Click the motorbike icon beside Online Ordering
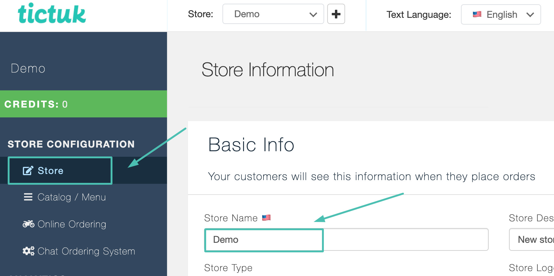 click(28, 224)
